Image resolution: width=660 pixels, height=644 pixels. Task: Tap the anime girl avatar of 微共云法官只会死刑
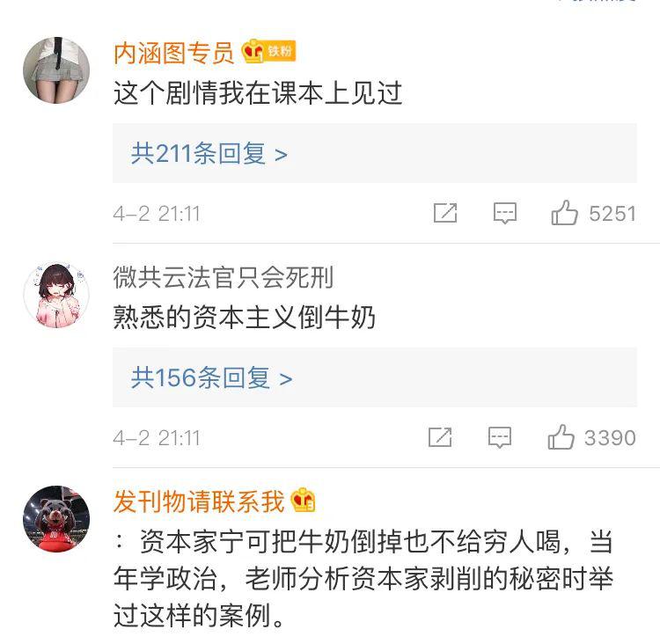tap(56, 295)
